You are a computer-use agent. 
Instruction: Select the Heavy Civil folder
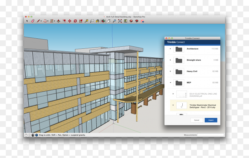coord(193,71)
